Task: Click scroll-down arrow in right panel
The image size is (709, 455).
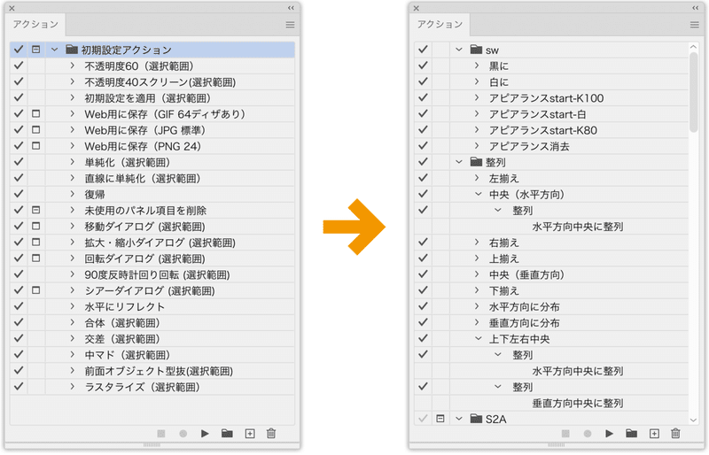Action: pyautogui.click(x=694, y=420)
